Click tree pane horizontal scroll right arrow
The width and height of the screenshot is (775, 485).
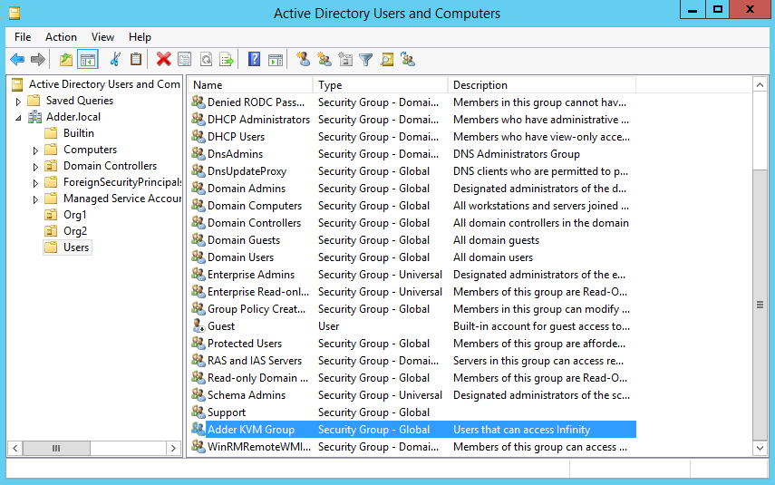173,449
